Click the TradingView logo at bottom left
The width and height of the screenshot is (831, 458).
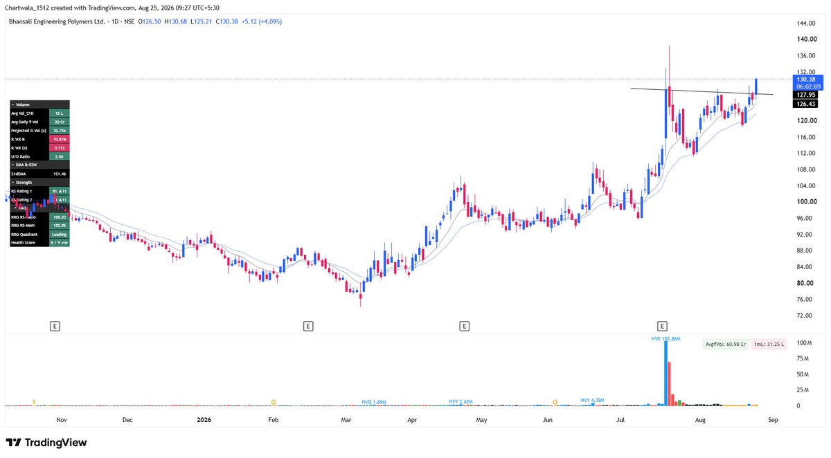pyautogui.click(x=46, y=443)
